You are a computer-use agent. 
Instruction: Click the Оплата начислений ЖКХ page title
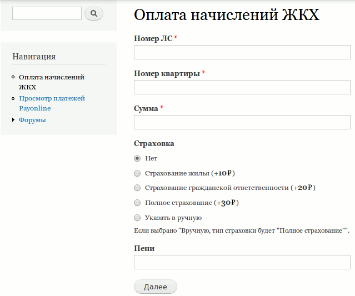pyautogui.click(x=227, y=14)
